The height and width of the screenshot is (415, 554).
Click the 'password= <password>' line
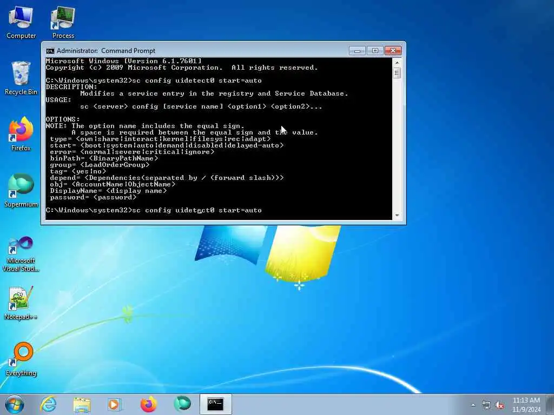[x=93, y=197]
